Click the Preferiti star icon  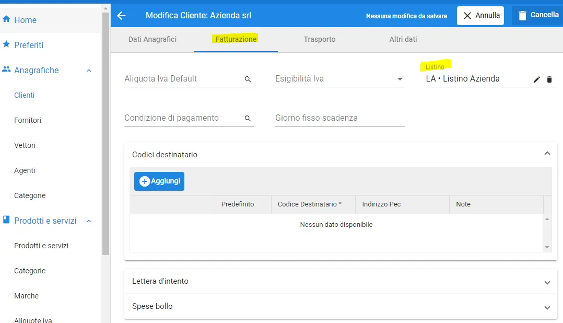pos(6,44)
